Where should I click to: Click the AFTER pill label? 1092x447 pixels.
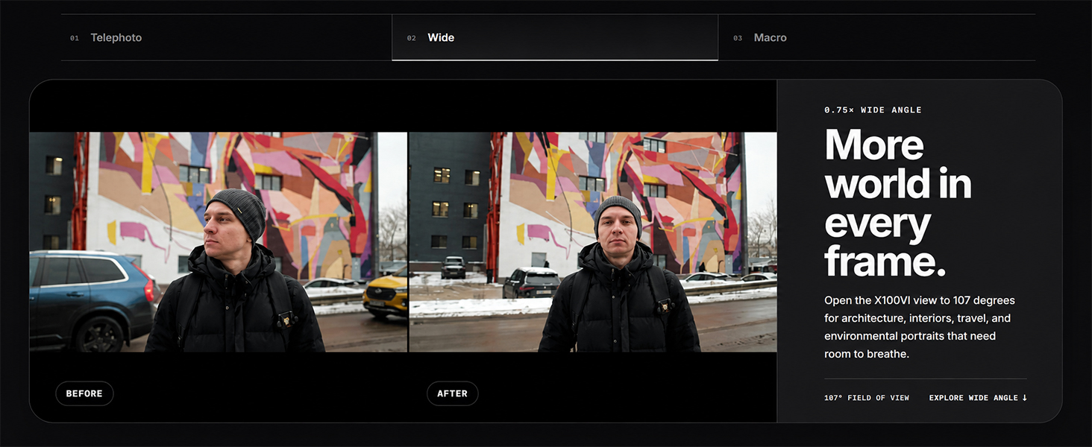click(452, 393)
